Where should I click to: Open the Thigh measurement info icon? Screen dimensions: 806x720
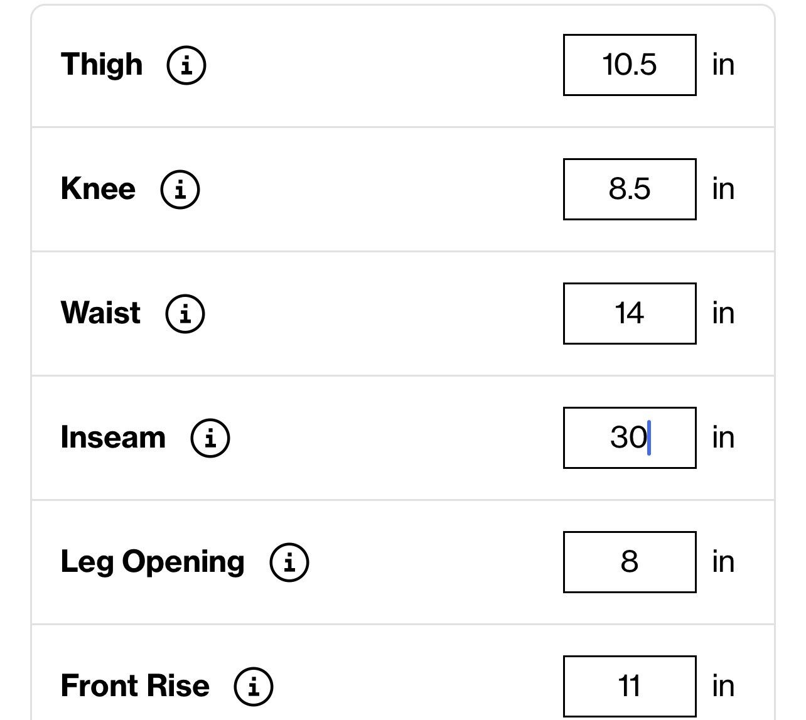(186, 65)
